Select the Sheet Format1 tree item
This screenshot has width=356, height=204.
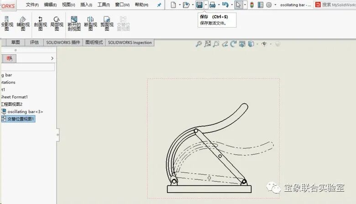[x=14, y=97]
